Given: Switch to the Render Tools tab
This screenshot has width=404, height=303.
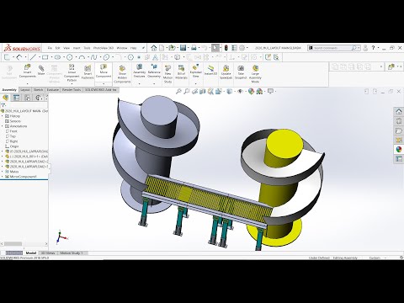Looking at the screenshot, I should (72, 90).
